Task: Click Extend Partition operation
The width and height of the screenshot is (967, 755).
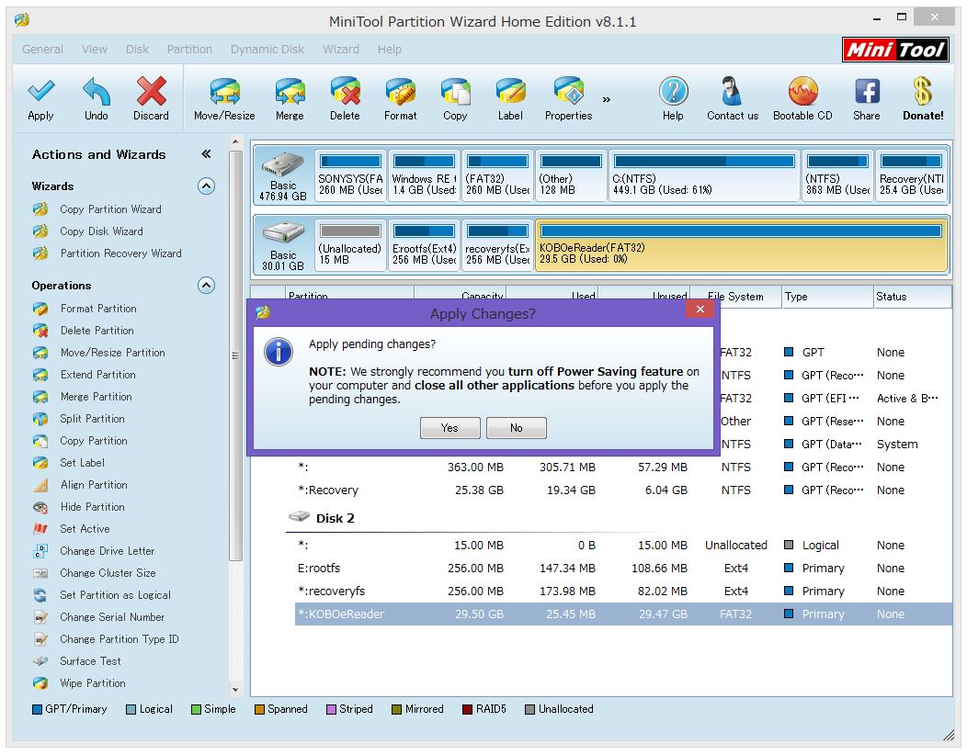Action: [x=97, y=376]
